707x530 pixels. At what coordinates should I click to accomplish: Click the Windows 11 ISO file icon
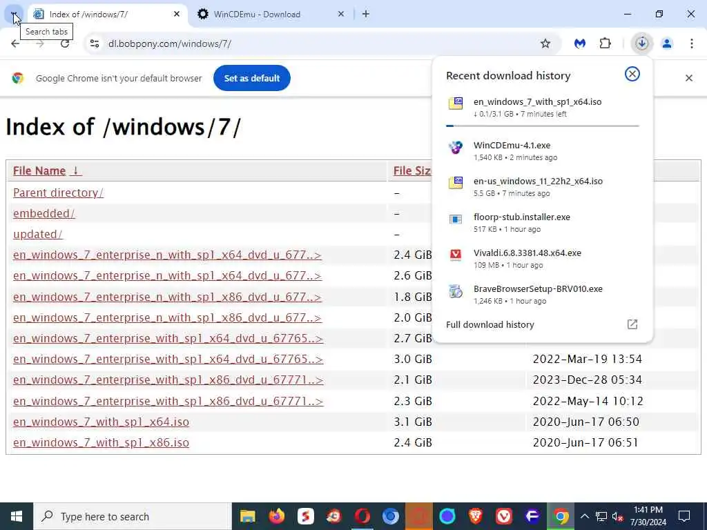coord(456,183)
